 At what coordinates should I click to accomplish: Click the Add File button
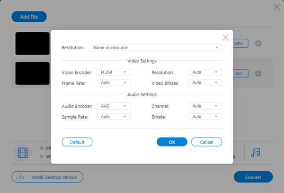tap(29, 17)
